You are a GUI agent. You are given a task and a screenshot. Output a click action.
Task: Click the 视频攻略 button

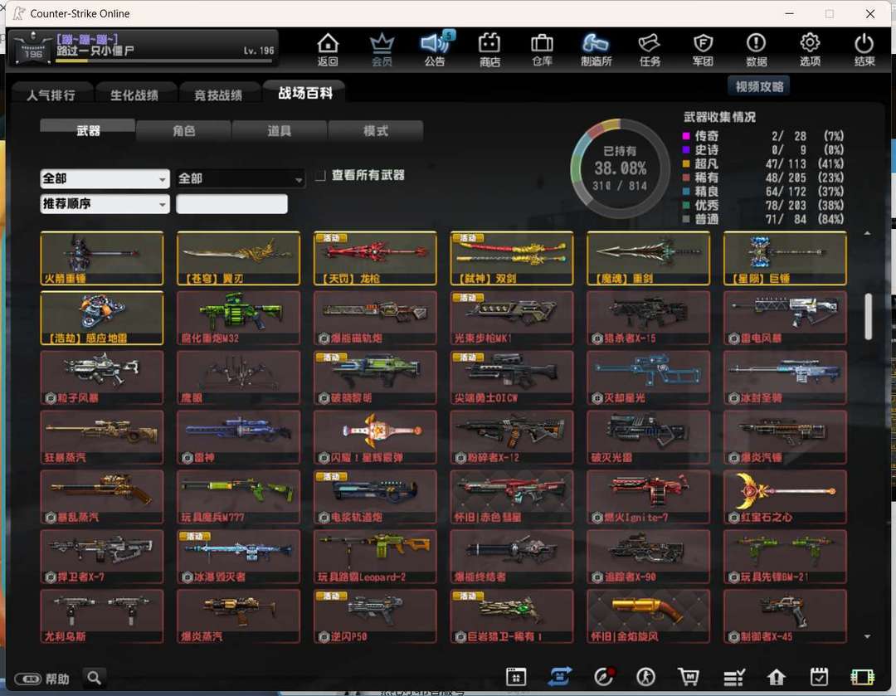pos(759,87)
